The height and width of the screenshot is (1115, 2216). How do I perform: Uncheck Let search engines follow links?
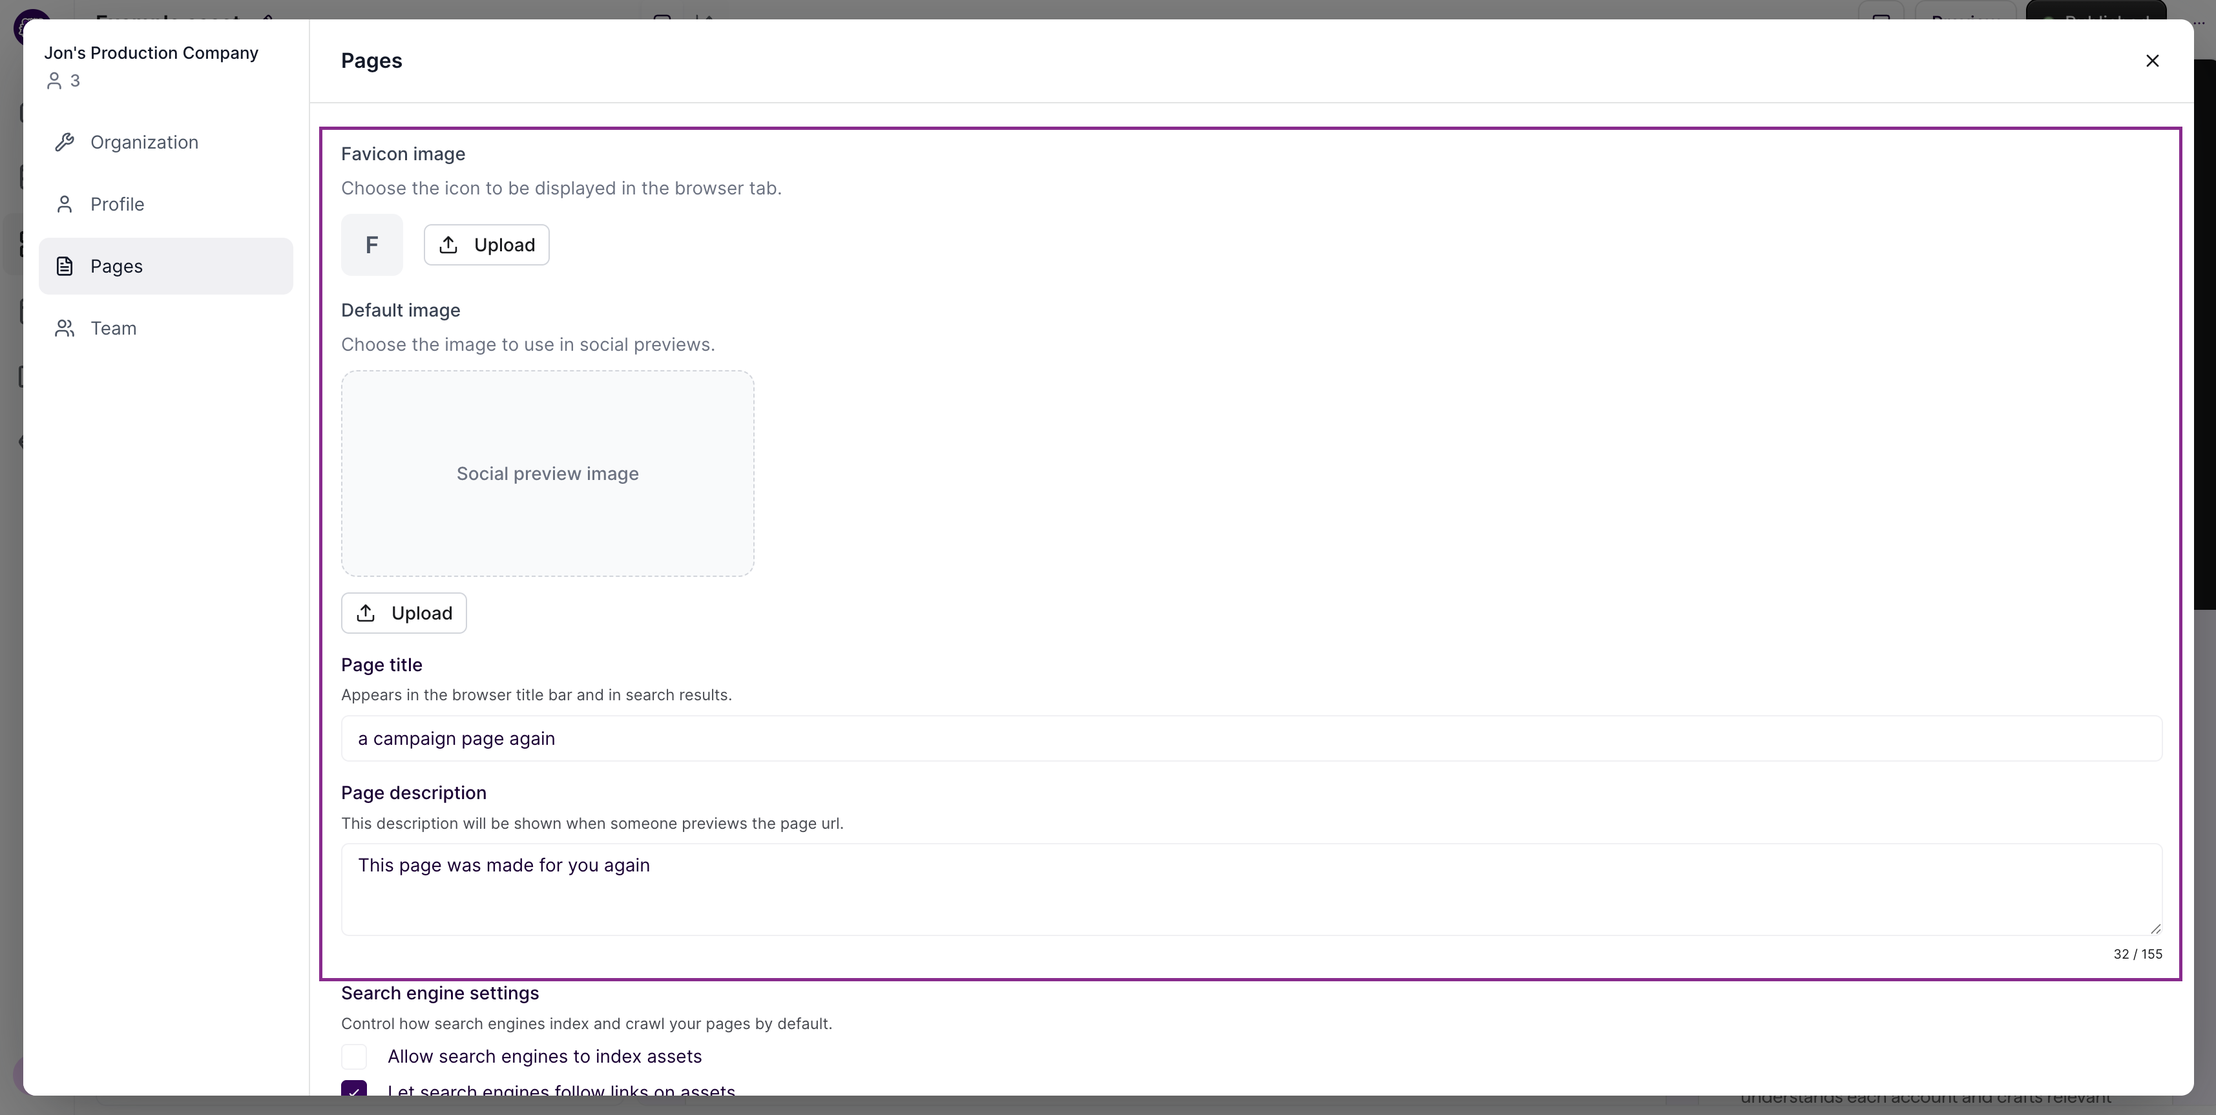[353, 1089]
